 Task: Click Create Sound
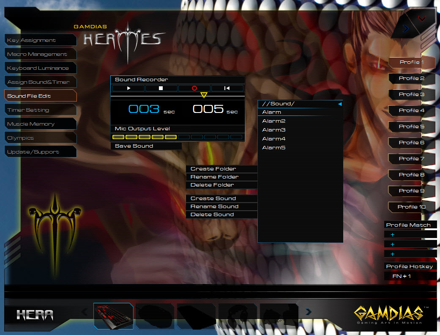pos(221,198)
